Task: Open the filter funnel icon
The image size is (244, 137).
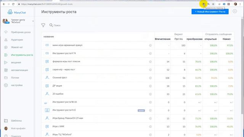Action: pos(43,25)
